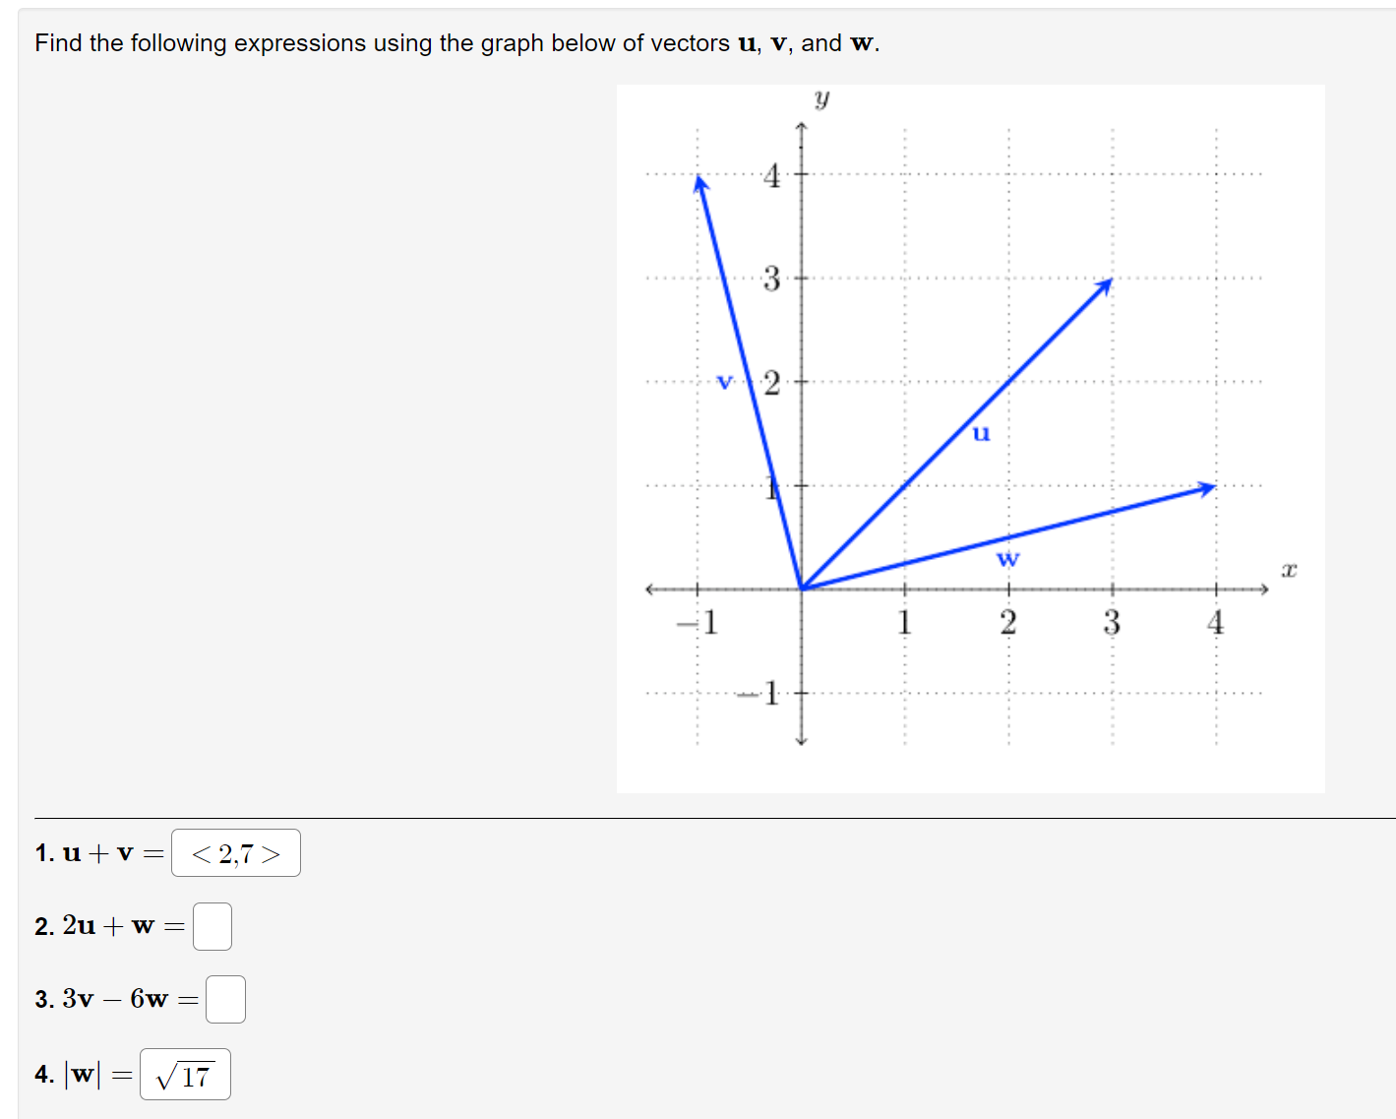Click the blue label v on the graph
Viewport: 1396px width, 1119px height.
(726, 382)
